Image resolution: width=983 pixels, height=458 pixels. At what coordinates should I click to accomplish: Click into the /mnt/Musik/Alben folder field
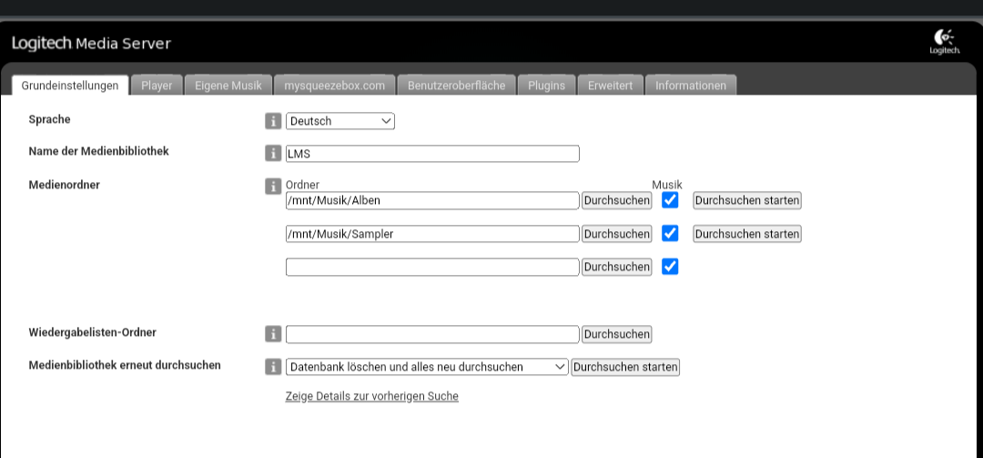(x=432, y=200)
